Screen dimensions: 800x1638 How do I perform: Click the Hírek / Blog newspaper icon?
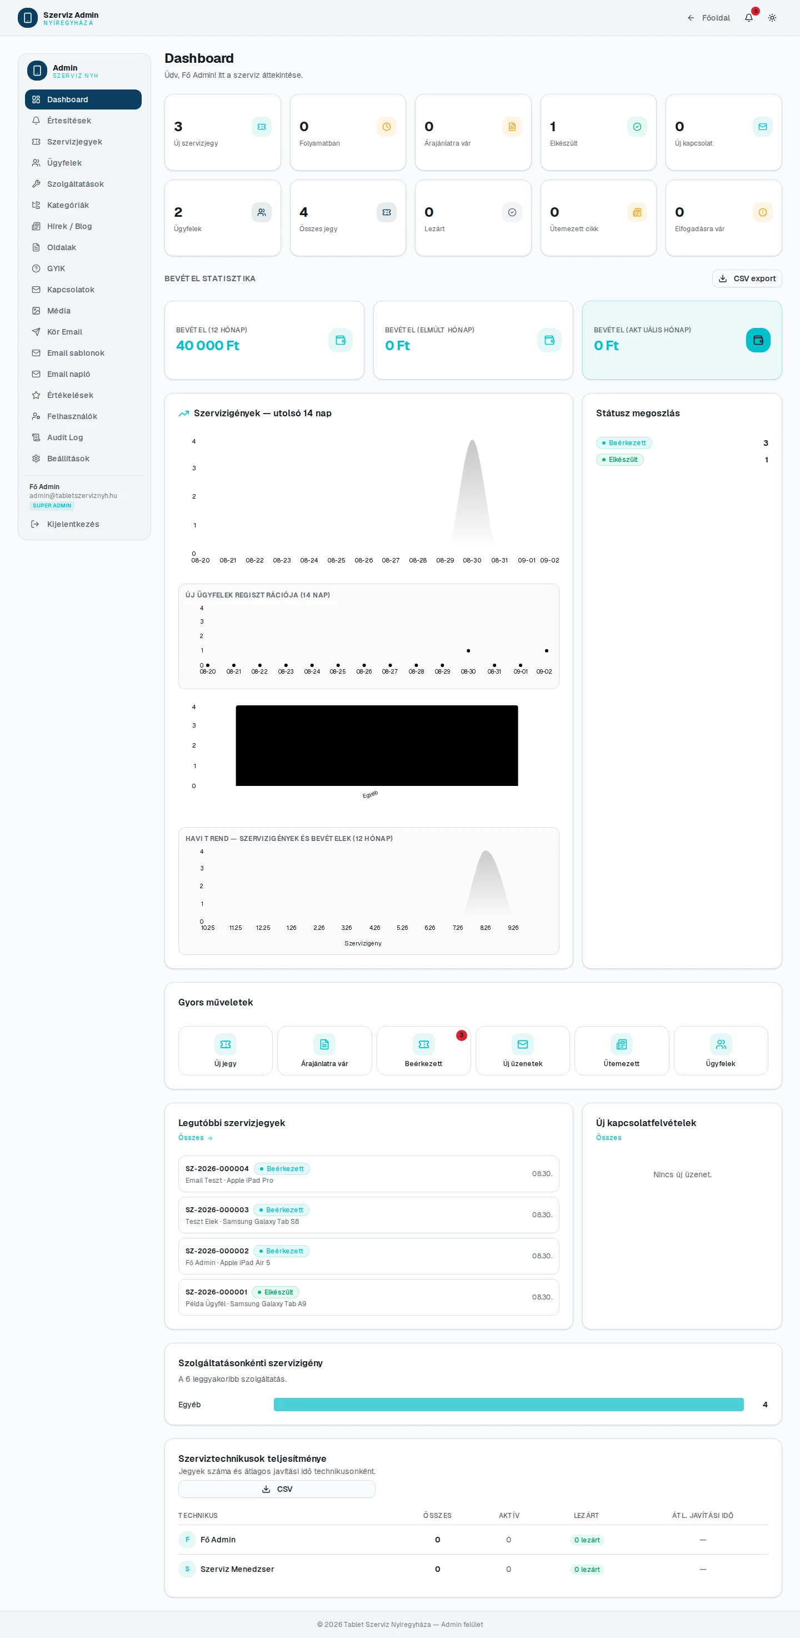click(36, 226)
